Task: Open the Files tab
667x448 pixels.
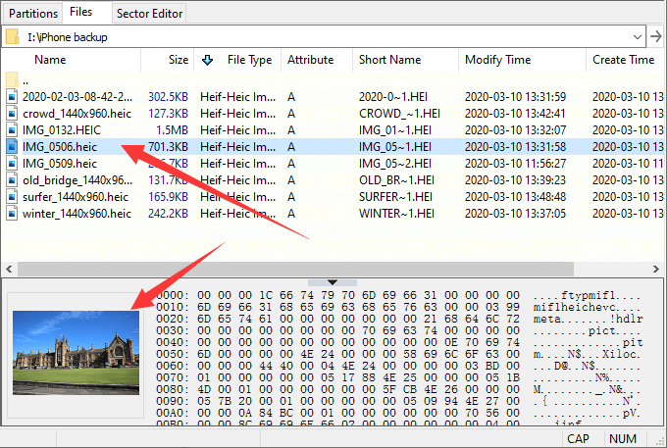Action: (x=80, y=12)
